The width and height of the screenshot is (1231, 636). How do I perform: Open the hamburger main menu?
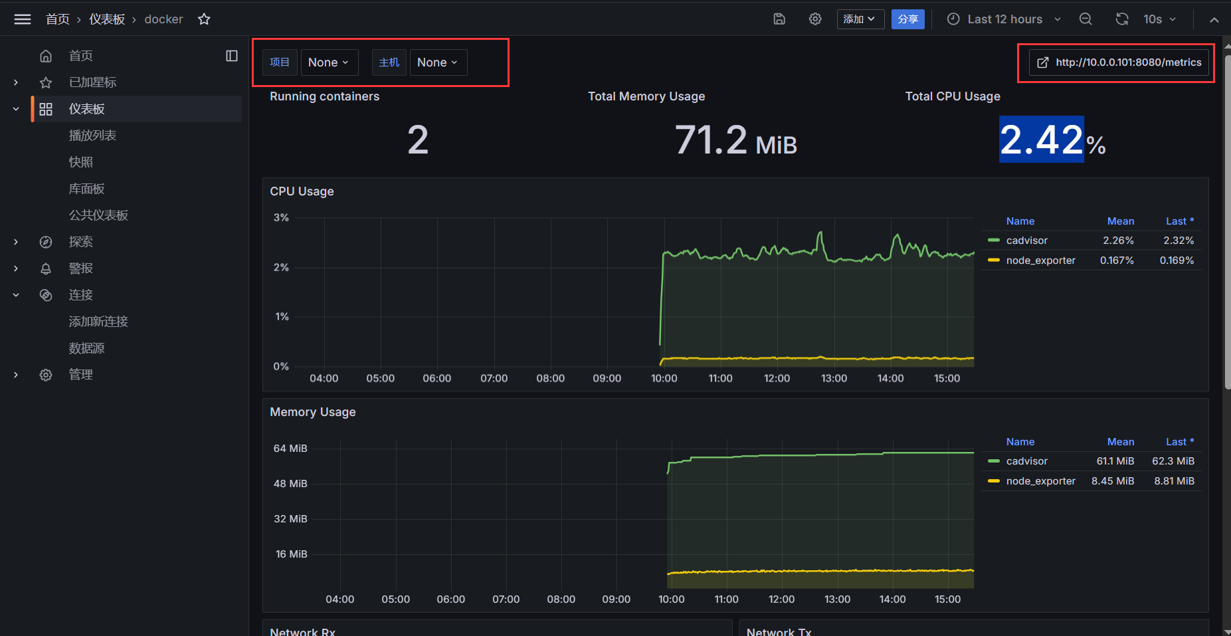23,19
